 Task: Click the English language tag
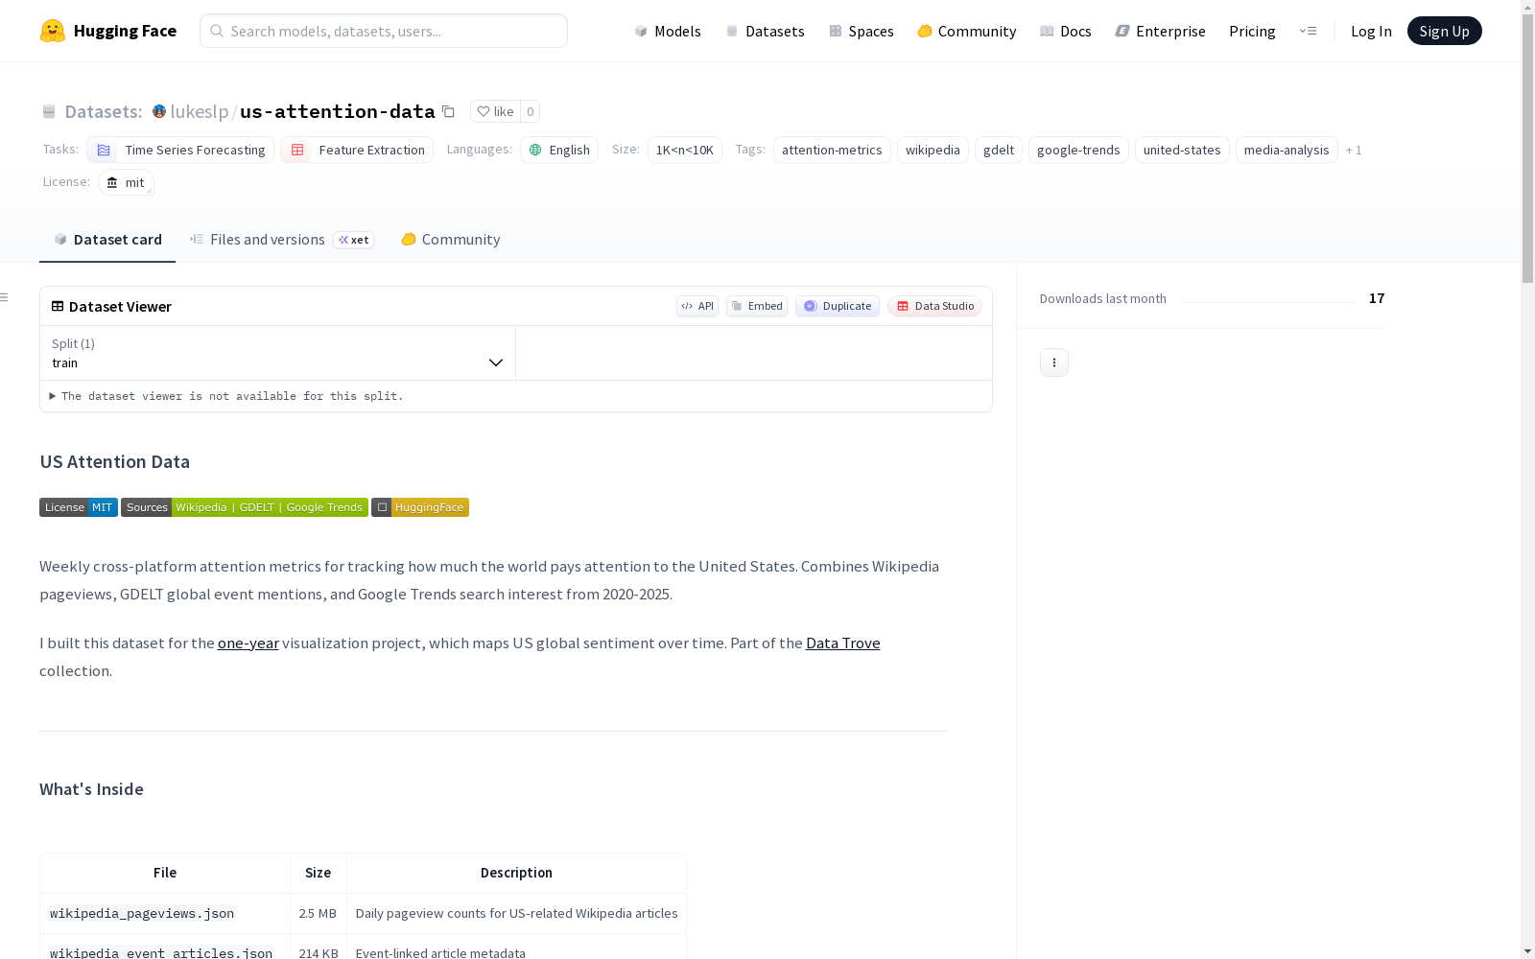point(559,150)
